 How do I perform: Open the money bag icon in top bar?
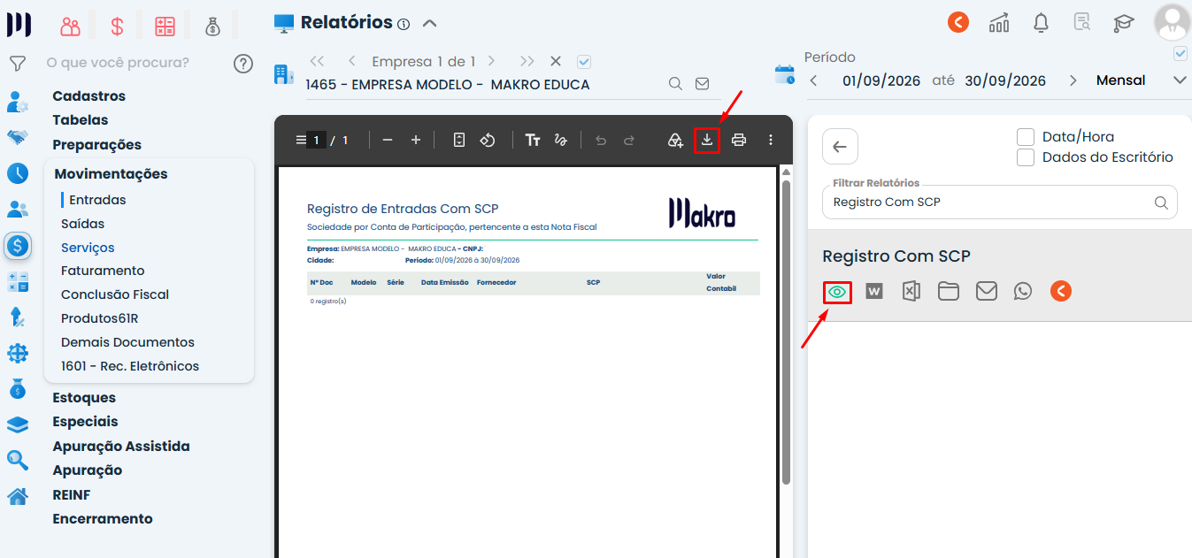[212, 27]
